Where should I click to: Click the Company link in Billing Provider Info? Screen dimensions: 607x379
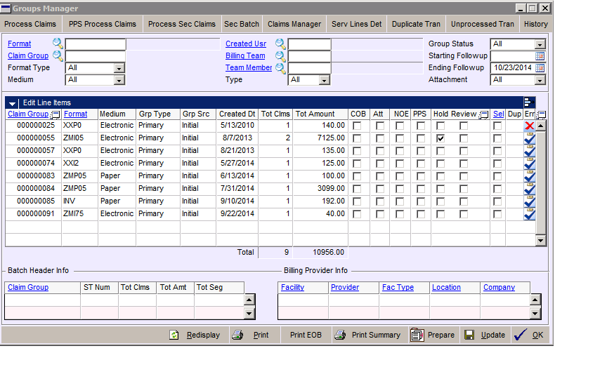pyautogui.click(x=499, y=287)
